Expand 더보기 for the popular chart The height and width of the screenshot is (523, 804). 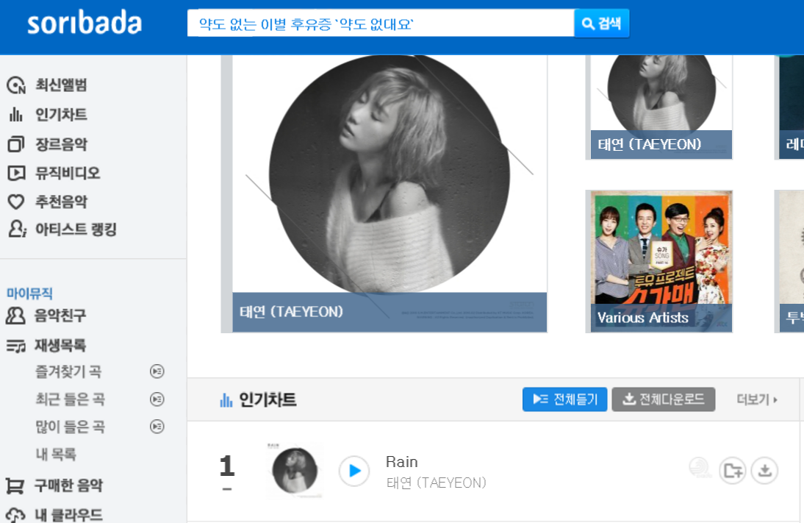click(757, 399)
